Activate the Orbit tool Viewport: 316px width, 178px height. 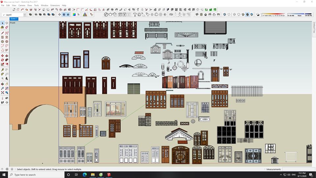point(3,84)
